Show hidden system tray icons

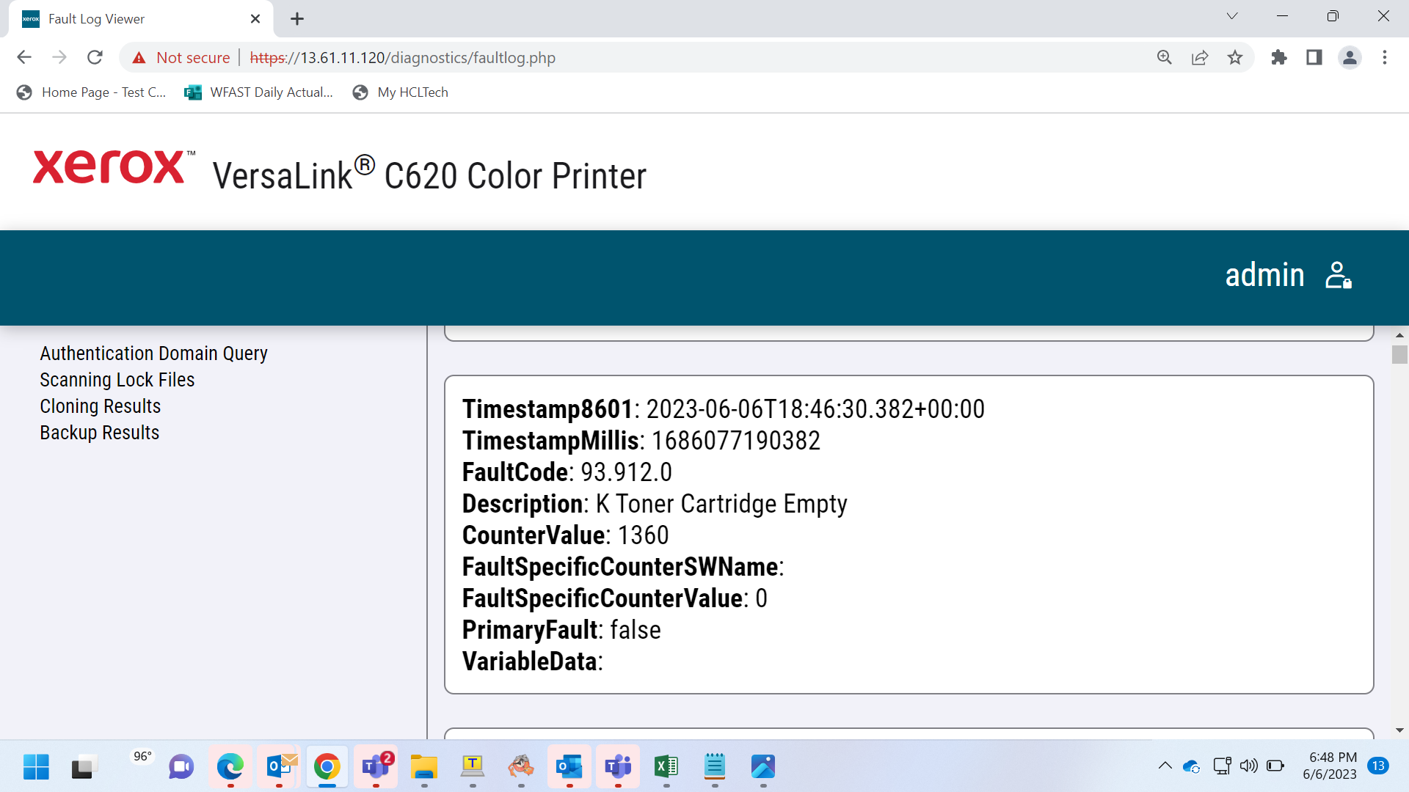pos(1165,766)
